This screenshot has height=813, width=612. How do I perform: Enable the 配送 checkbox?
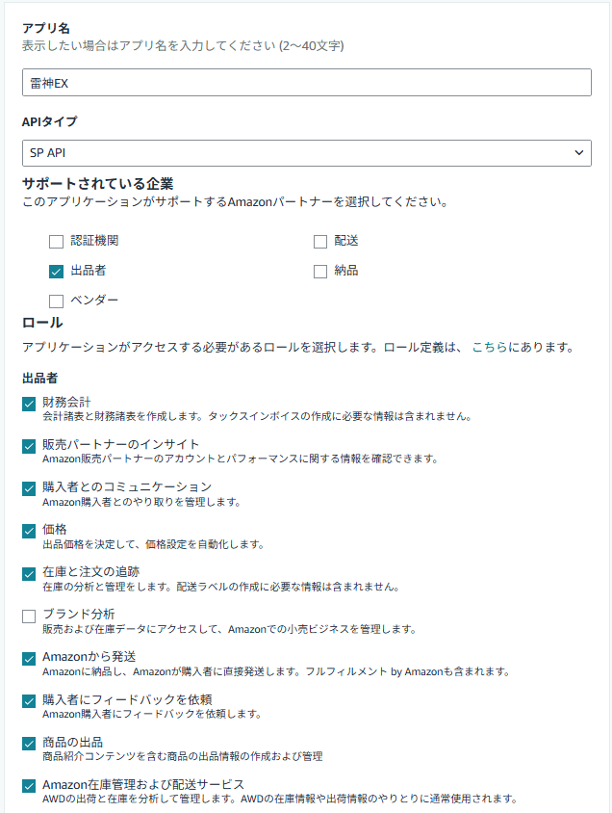pos(320,242)
